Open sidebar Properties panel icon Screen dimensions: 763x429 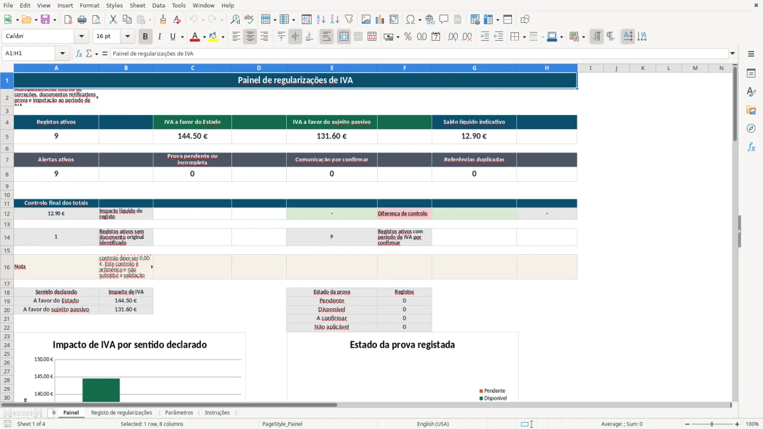pyautogui.click(x=751, y=74)
